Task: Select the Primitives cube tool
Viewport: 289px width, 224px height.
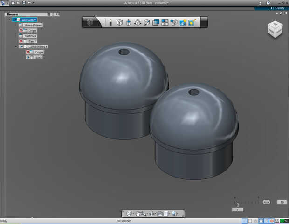Action: tap(119, 22)
